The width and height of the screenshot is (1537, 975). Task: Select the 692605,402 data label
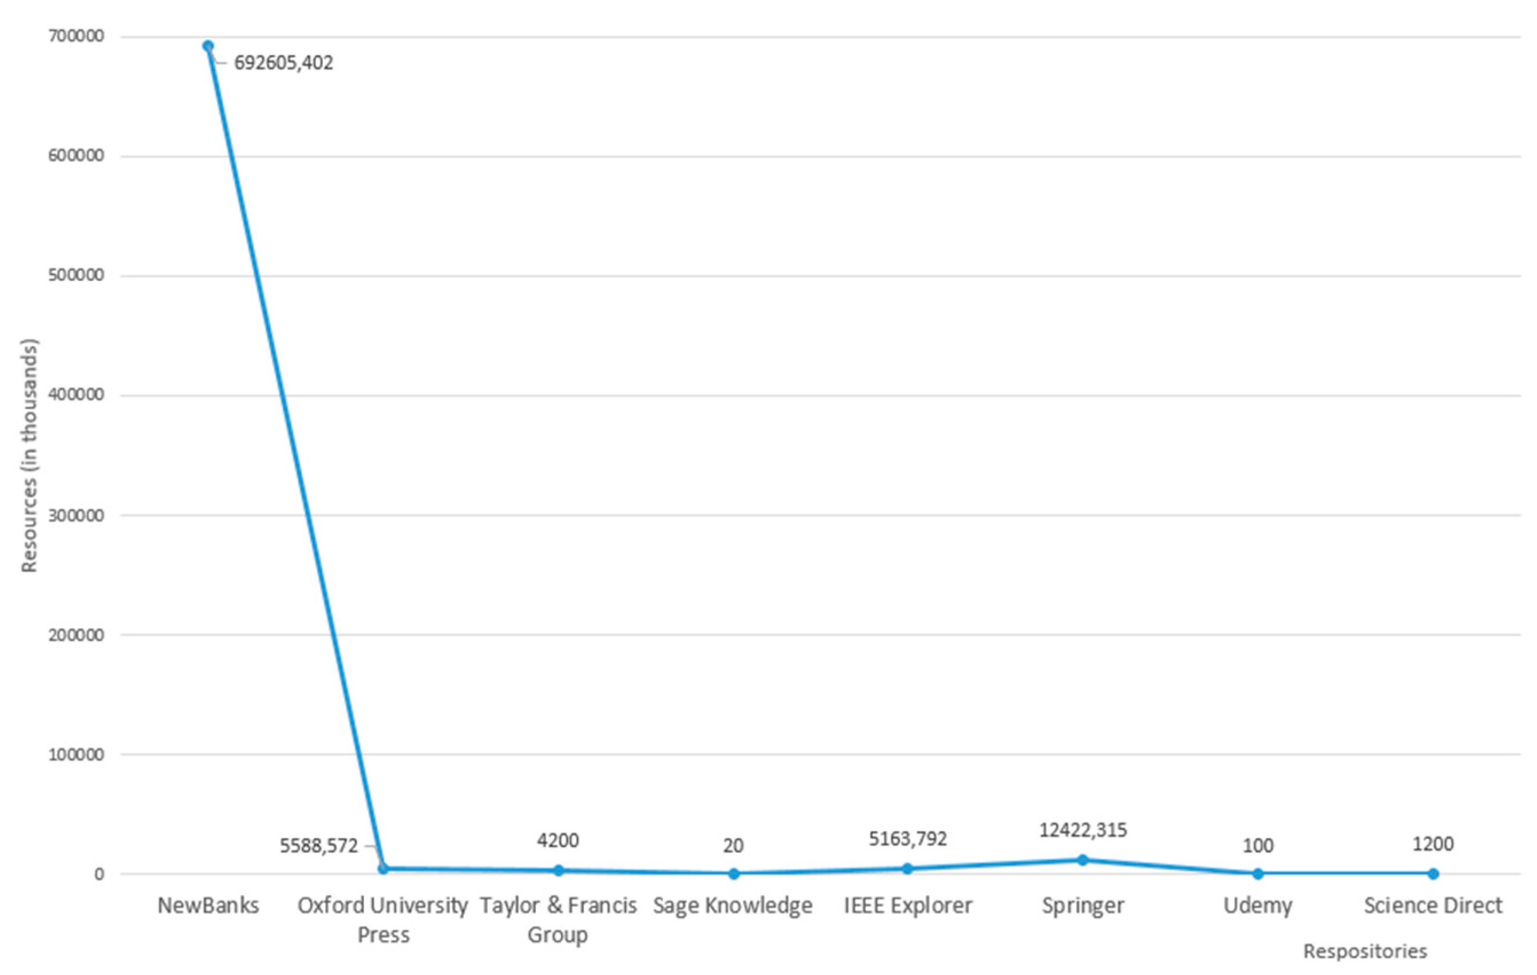click(283, 63)
